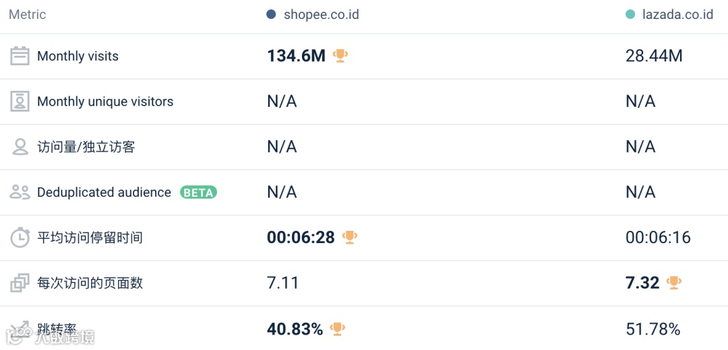
Task: Click the trophy icon next to 40.83%
Action: 338,328
